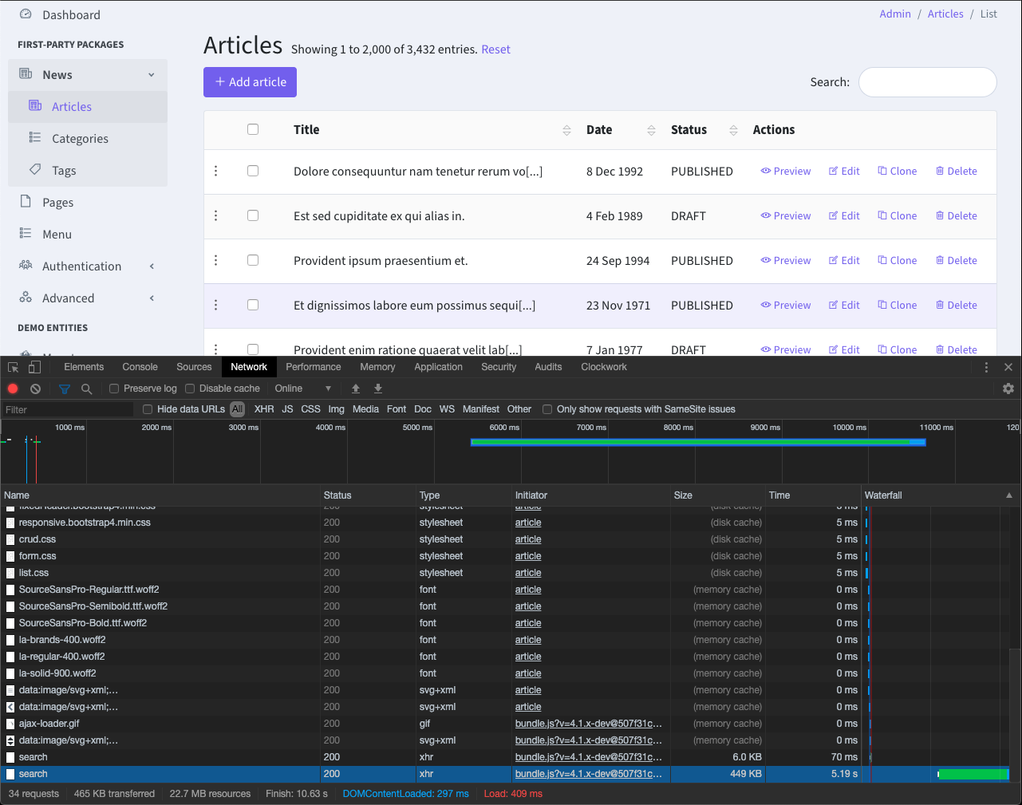Open the kebab menu on the first article row
Viewport: 1022px width, 805px height.
click(x=215, y=171)
